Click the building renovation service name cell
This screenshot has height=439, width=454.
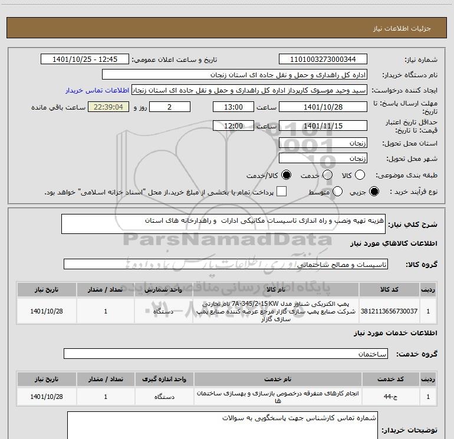coord(277,397)
